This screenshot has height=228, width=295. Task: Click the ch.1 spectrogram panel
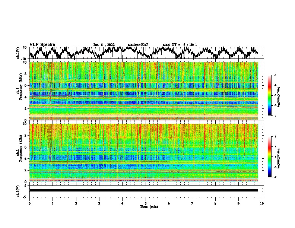[144, 91]
